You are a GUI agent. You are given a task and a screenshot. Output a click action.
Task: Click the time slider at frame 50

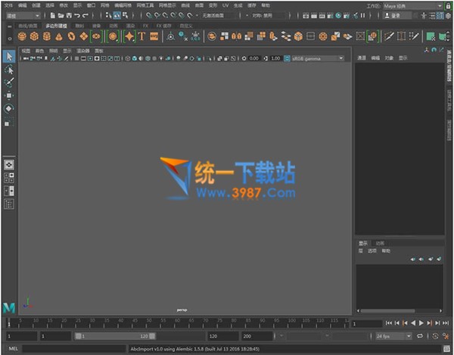(149, 323)
